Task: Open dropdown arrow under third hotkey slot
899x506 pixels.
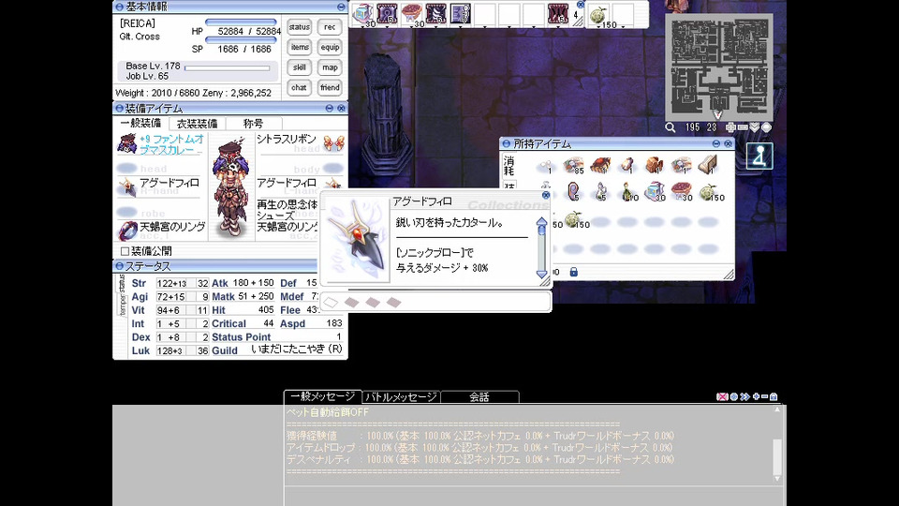Action: tap(412, 27)
